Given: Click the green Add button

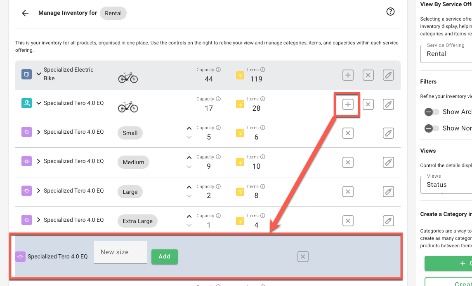Looking at the screenshot, I should click(164, 257).
